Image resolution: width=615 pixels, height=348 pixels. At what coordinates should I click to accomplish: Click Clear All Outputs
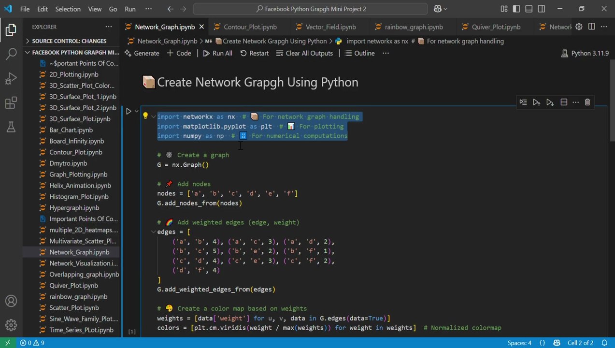304,53
